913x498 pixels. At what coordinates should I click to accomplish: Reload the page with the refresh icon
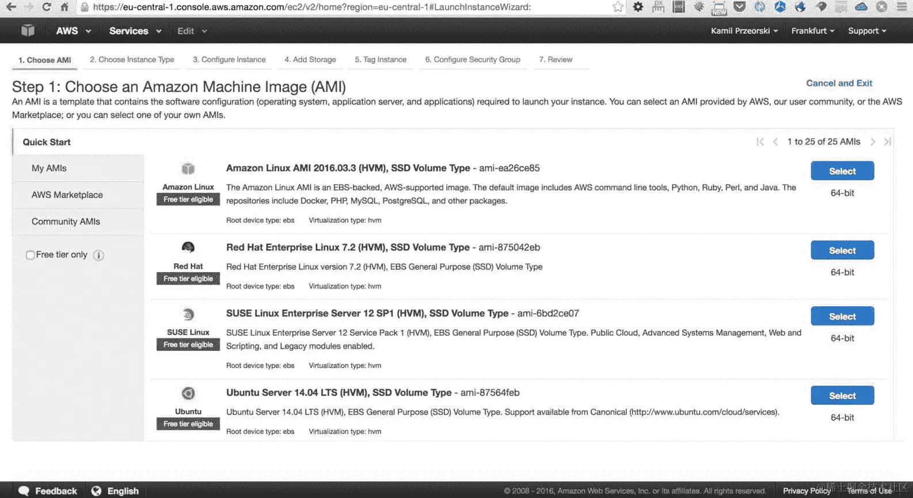47,7
